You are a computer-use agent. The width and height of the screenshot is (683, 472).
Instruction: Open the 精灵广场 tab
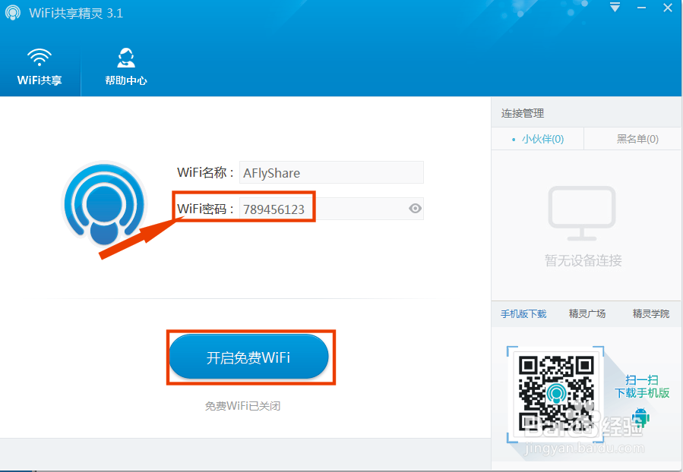[x=587, y=313]
